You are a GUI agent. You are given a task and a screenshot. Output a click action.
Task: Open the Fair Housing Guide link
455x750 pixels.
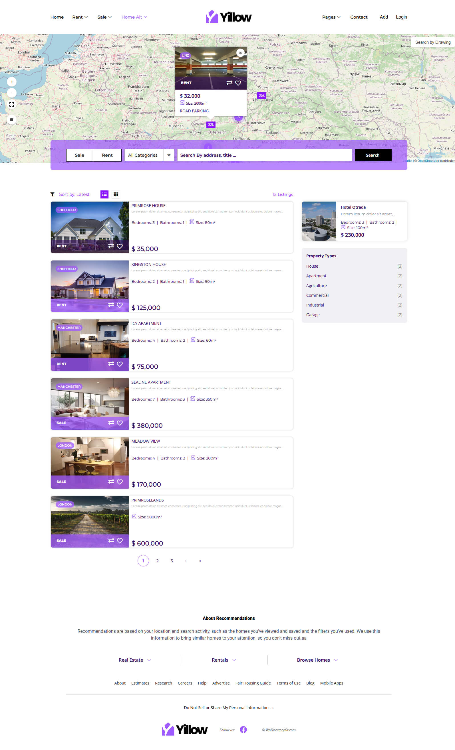click(253, 683)
